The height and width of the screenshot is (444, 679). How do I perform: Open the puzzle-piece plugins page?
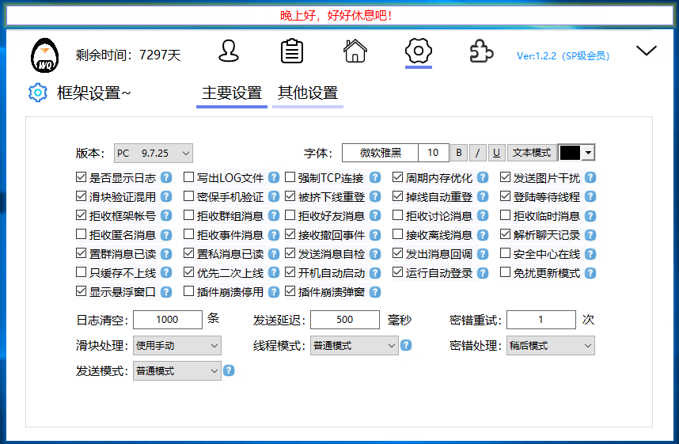481,51
